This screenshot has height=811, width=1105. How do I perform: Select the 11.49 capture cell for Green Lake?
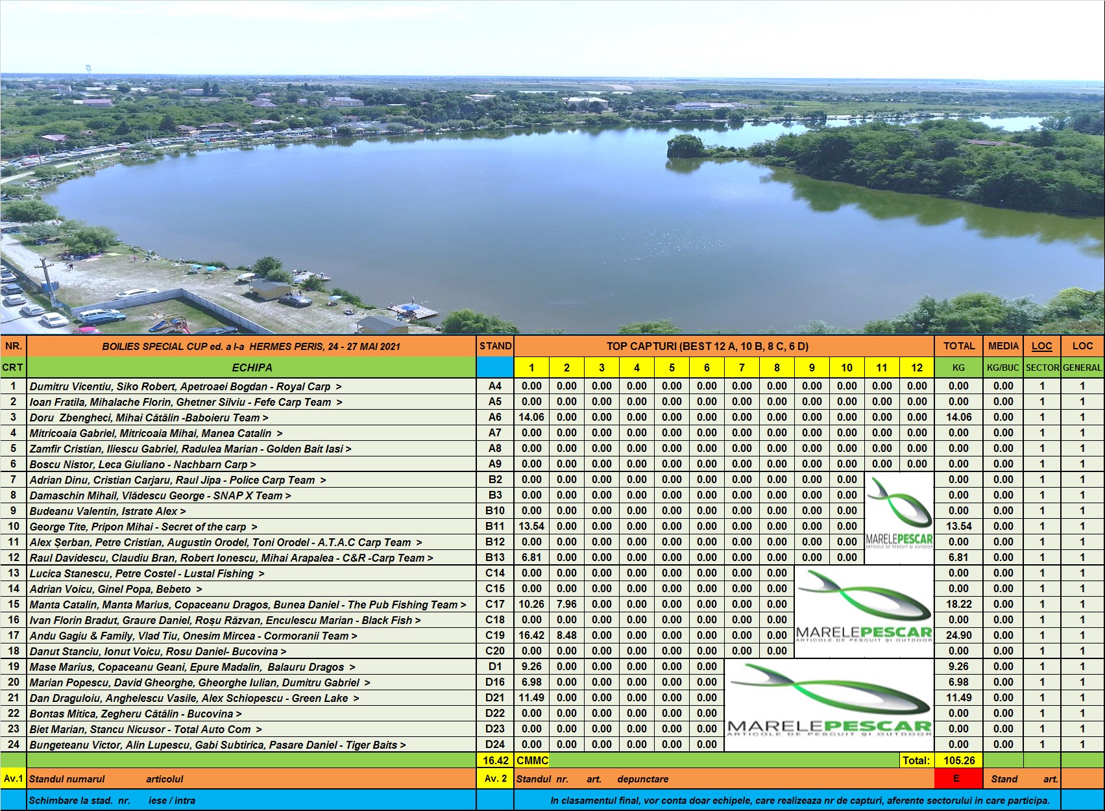[x=531, y=698]
